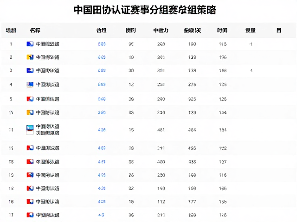Click the value 179 in row 3
The image size is (297, 222).
click(192, 70)
